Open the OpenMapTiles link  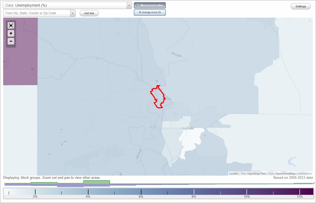(256, 174)
